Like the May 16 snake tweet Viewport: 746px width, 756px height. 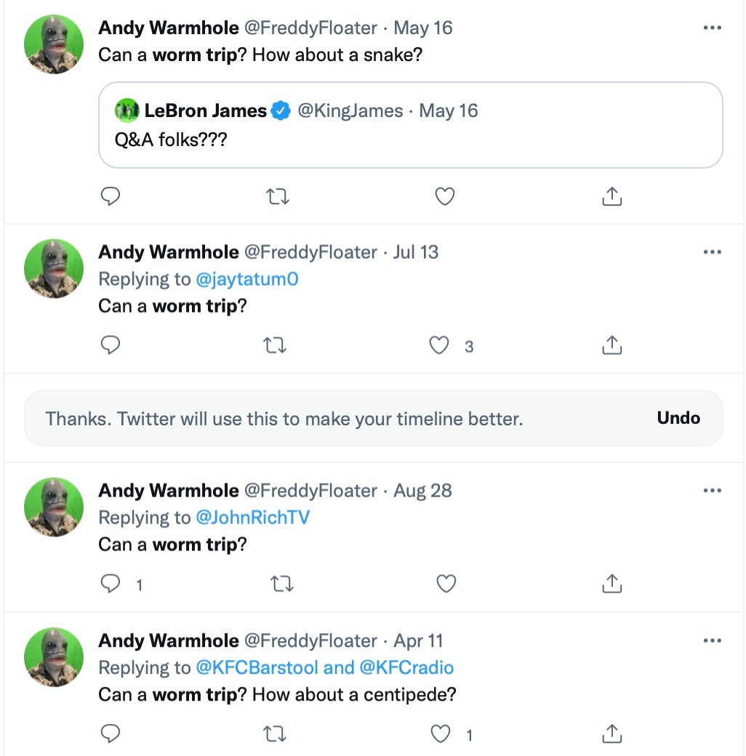(444, 196)
